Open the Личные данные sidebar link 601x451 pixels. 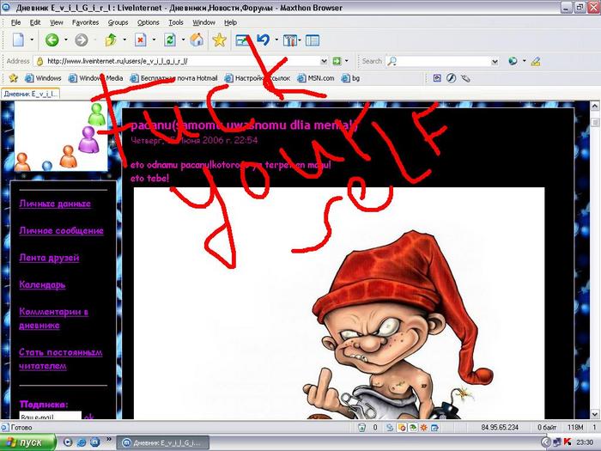pos(55,204)
